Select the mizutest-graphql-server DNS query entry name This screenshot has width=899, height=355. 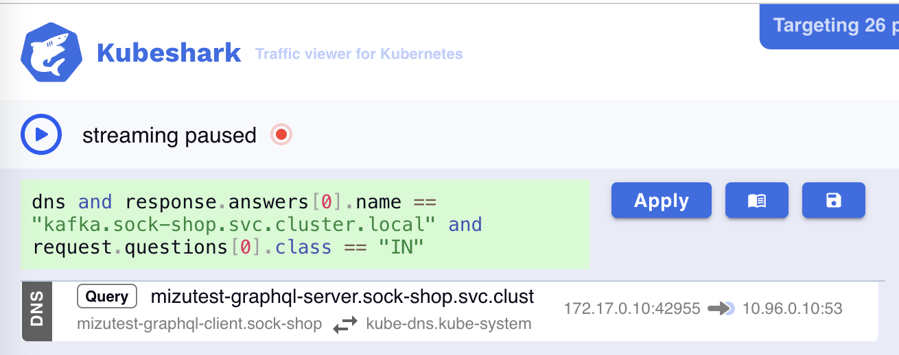point(342,297)
